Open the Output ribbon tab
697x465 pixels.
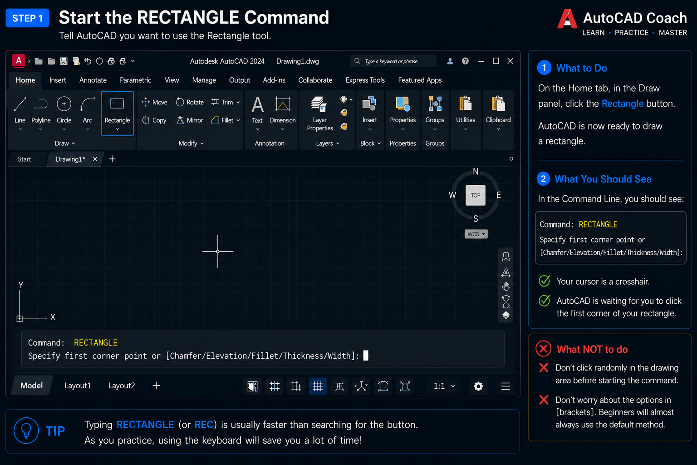tap(240, 80)
